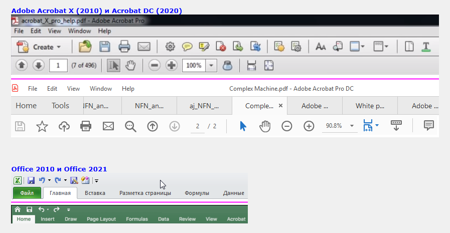The width and height of the screenshot is (450, 233).
Task: Click the envelope email icon in Acrobat X
Action: [144, 47]
